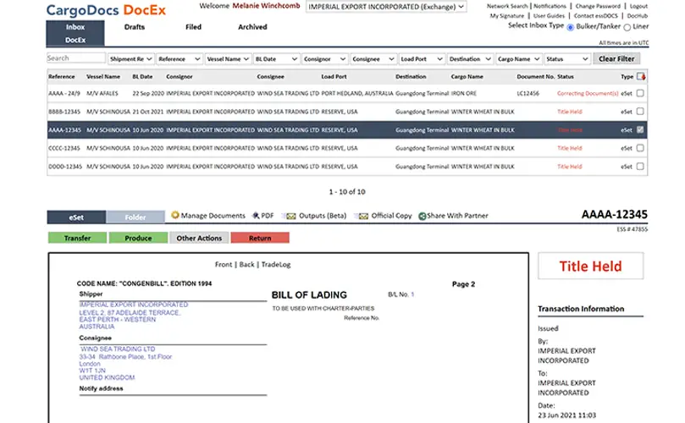The image size is (685, 423).
Task: Click the 'BBBB-12345' reference cell
Action: click(64, 112)
